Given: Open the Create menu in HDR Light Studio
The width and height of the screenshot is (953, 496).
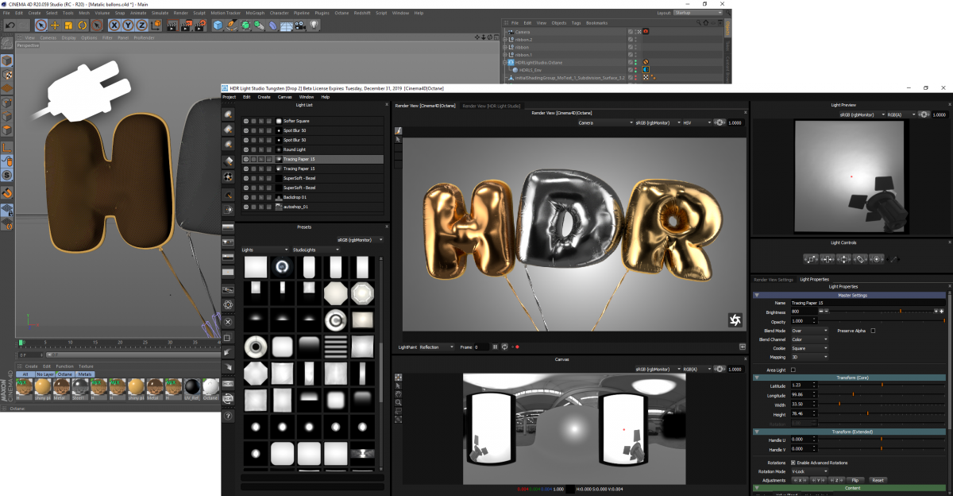Looking at the screenshot, I should pyautogui.click(x=264, y=97).
